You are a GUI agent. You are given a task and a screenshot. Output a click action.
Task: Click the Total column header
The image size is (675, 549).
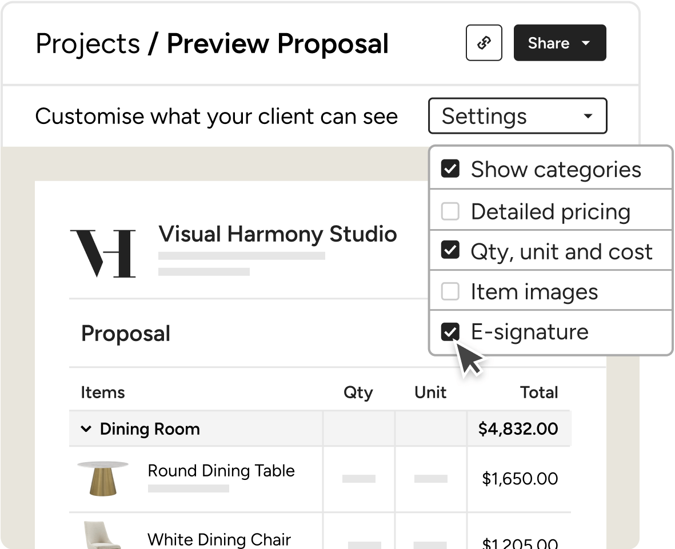pyautogui.click(x=539, y=392)
